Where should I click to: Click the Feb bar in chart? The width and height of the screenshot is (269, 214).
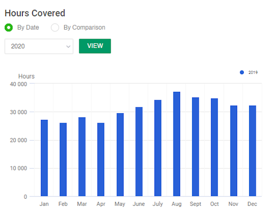tap(63, 159)
